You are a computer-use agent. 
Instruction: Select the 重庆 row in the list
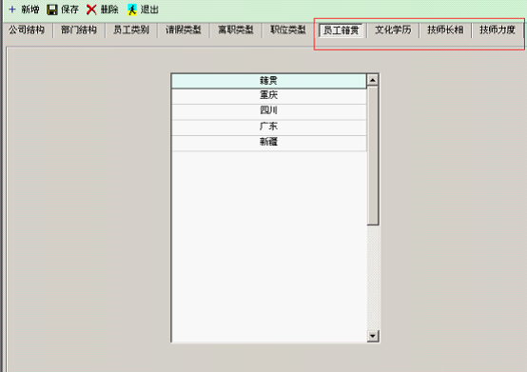pos(269,96)
